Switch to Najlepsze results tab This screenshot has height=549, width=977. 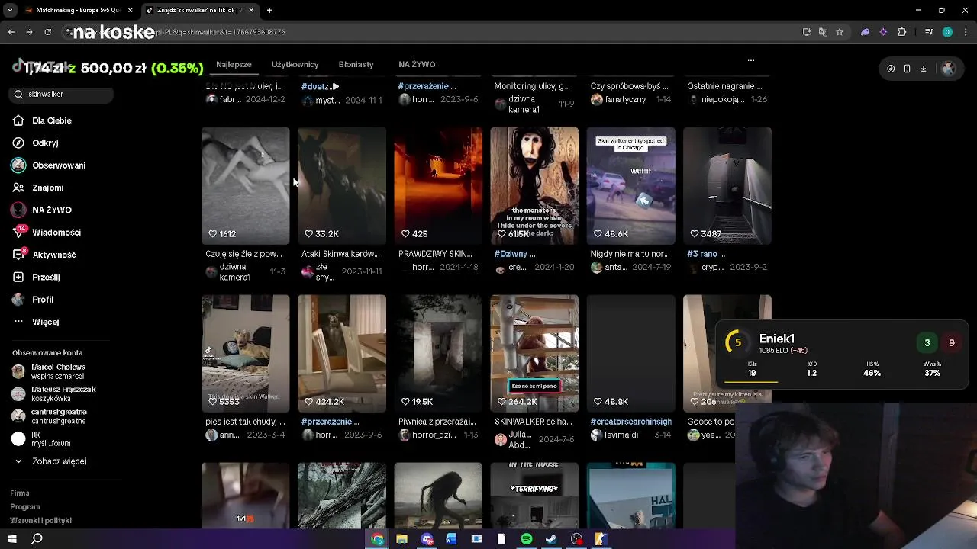tap(234, 64)
